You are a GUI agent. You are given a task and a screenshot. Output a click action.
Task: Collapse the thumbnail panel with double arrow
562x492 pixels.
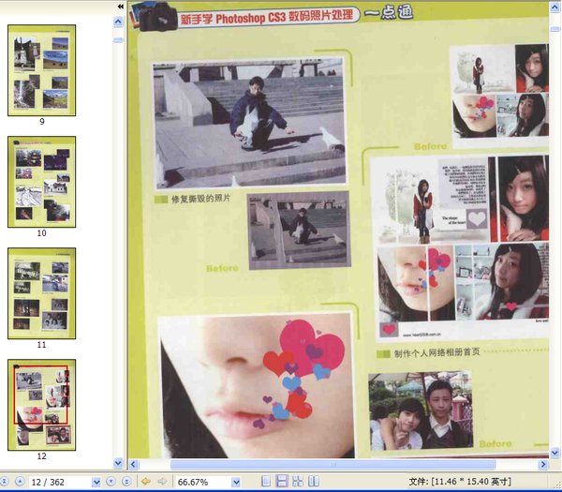(x=120, y=6)
